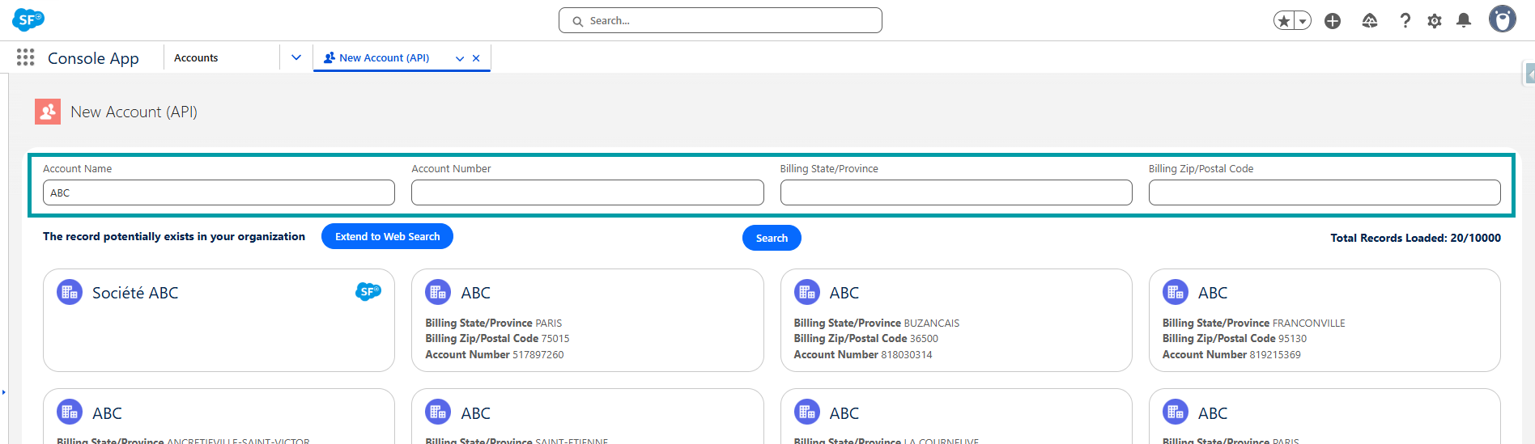Select the Accounts navigation item
Viewport: 1535px width, 444px height.
(x=196, y=57)
